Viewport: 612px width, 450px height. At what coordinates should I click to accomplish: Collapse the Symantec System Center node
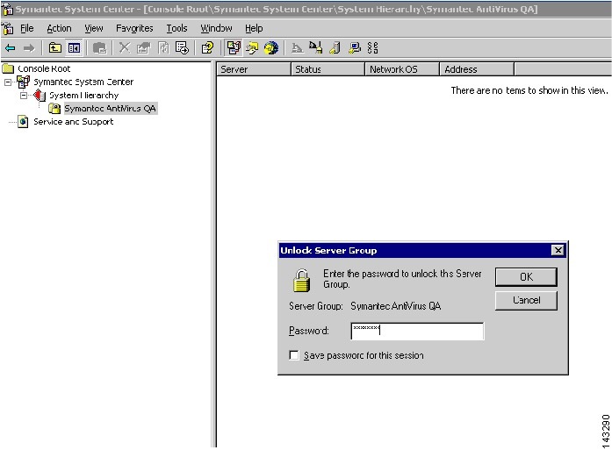[8, 82]
